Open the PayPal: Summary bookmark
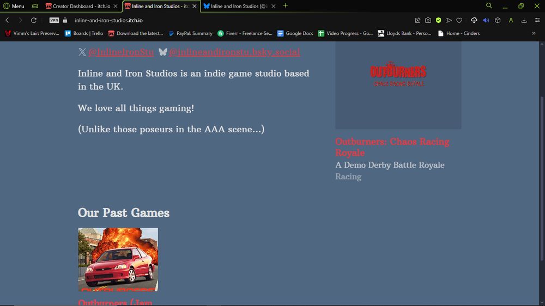 pyautogui.click(x=190, y=33)
